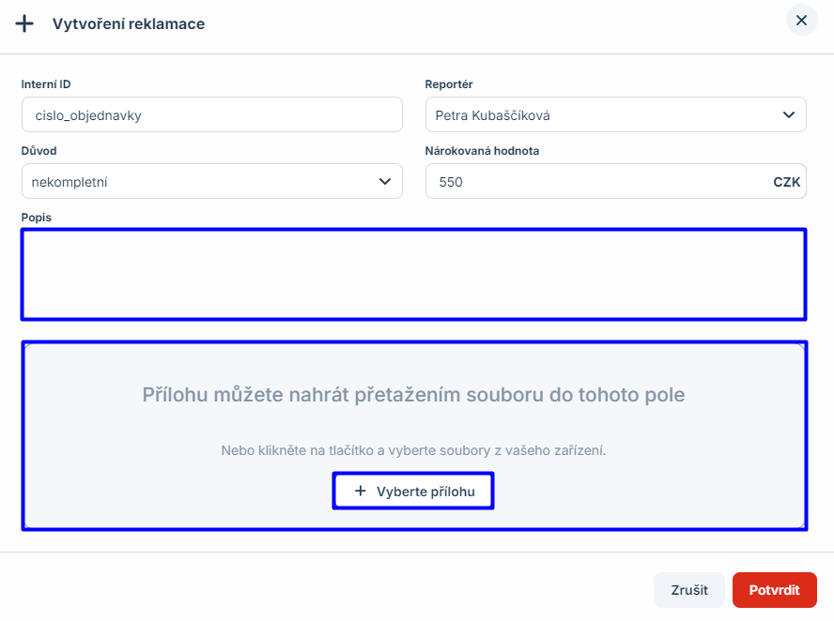Click the chevron arrow in Reportér field

point(788,115)
